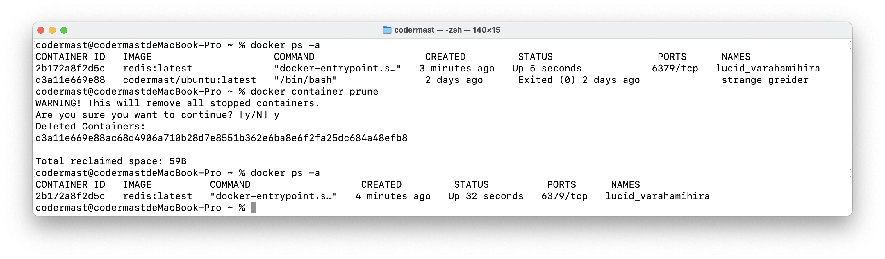This screenshot has height=259, width=885.
Task: Click the "Up 5 seconds" status text
Action: (x=547, y=68)
